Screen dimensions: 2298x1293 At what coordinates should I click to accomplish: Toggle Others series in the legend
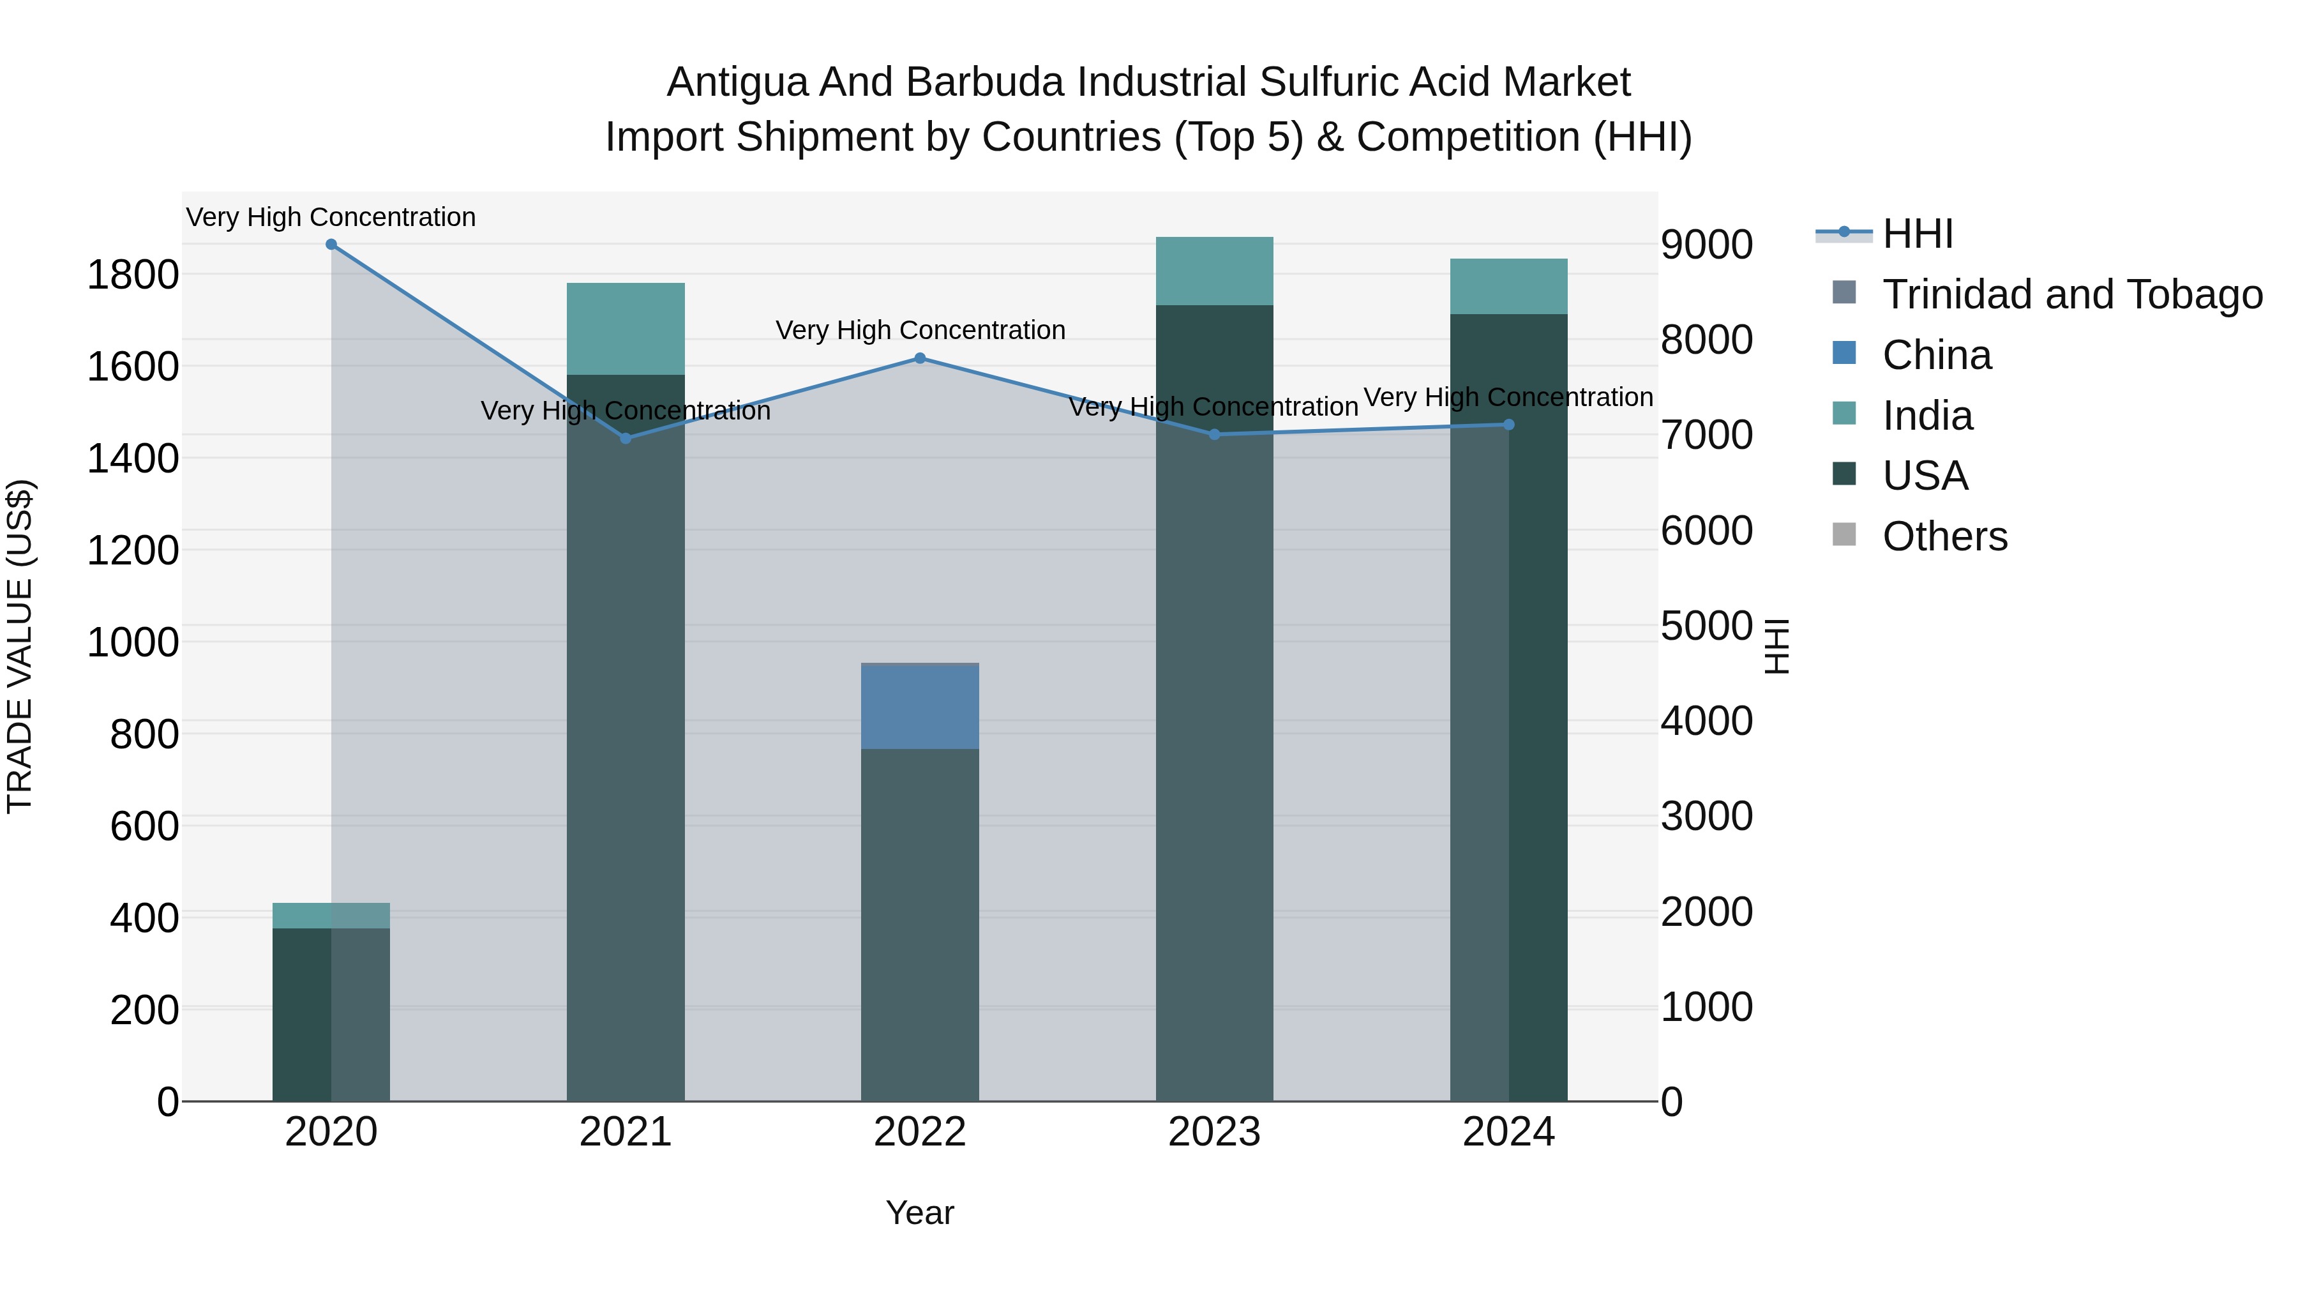[x=1919, y=536]
